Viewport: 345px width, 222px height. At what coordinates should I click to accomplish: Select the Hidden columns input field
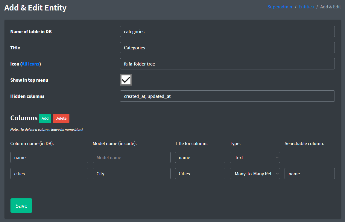(x=227, y=96)
